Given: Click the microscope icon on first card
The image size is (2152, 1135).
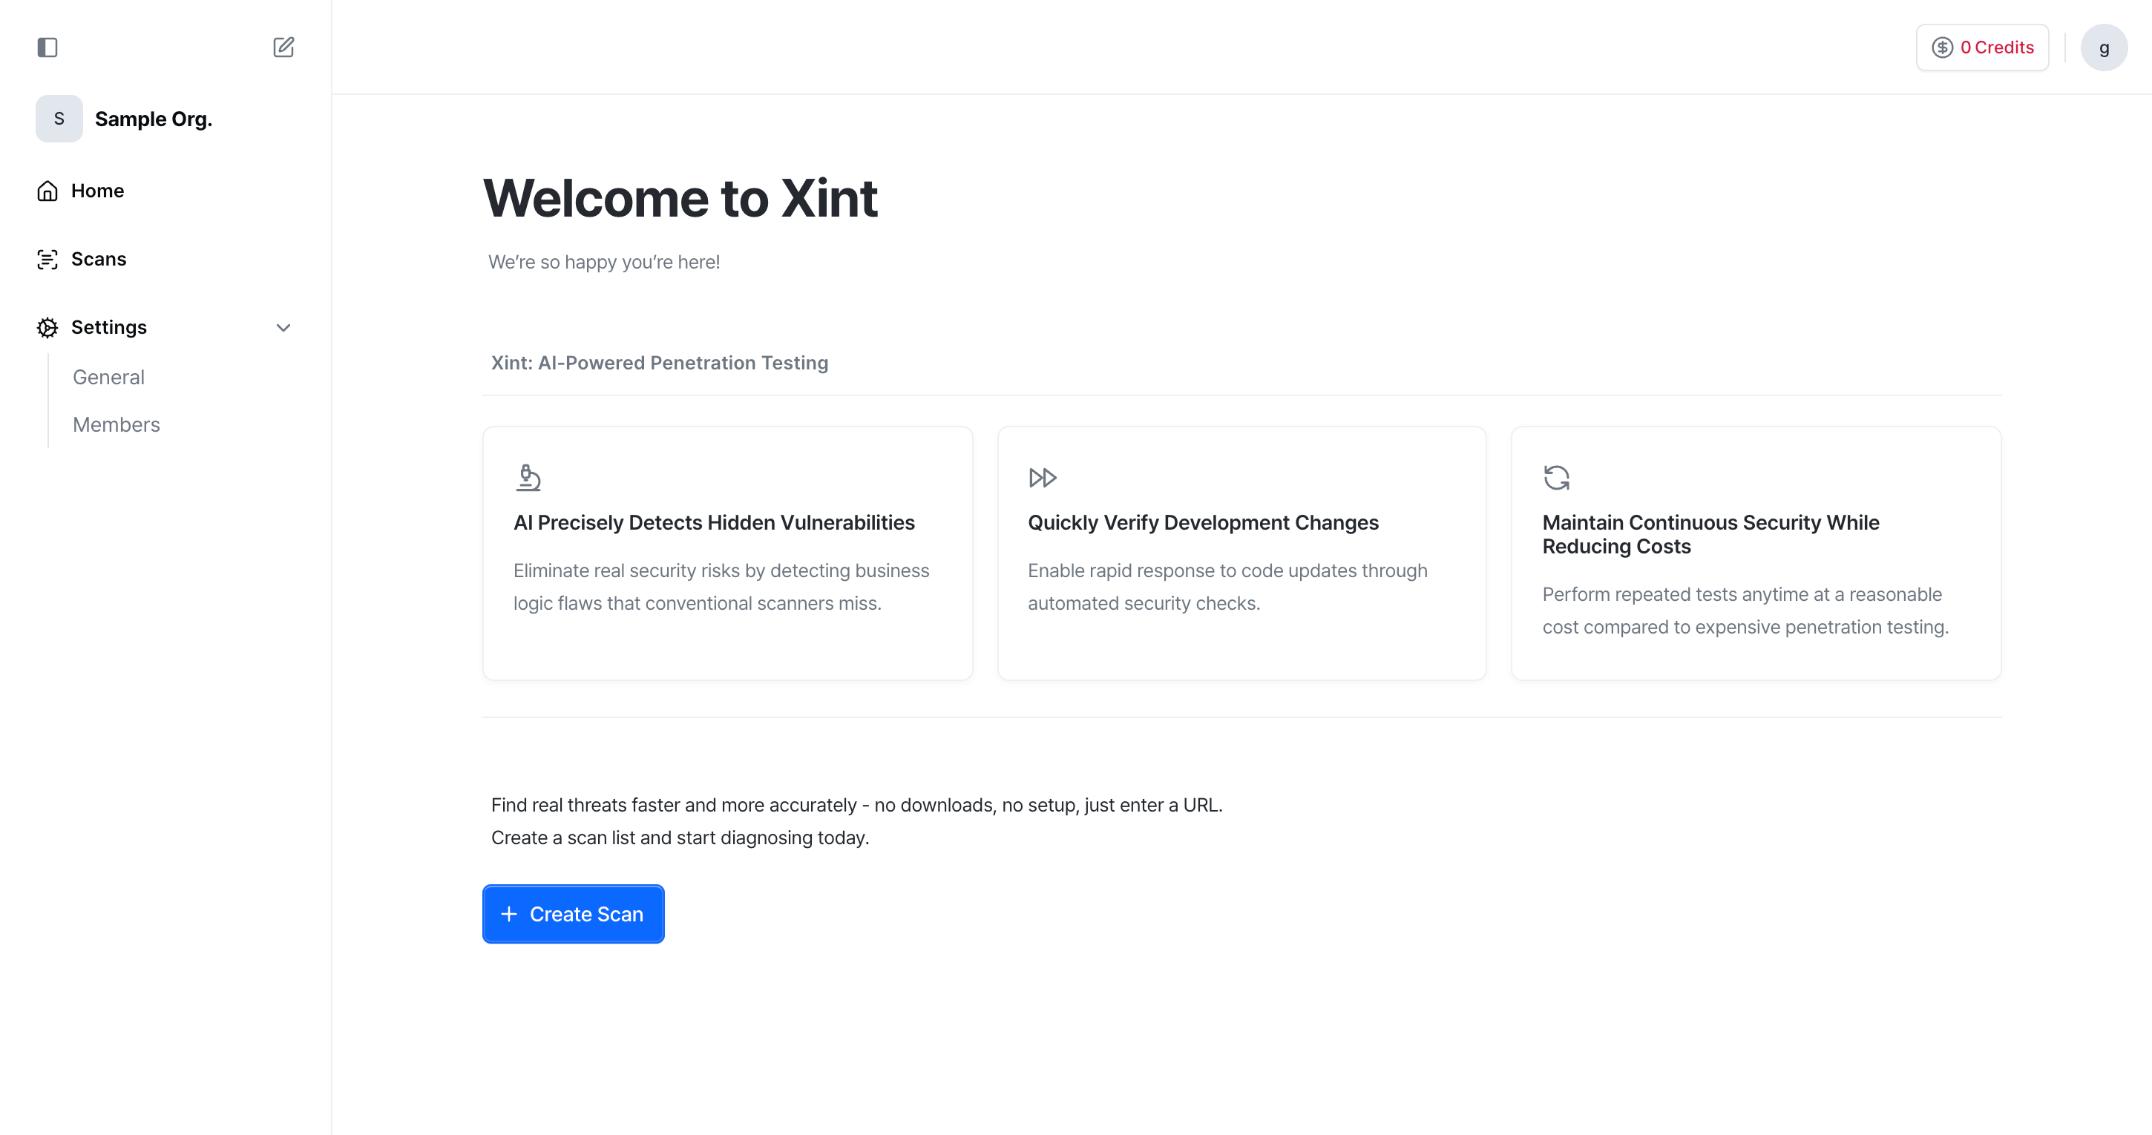Looking at the screenshot, I should [x=528, y=478].
